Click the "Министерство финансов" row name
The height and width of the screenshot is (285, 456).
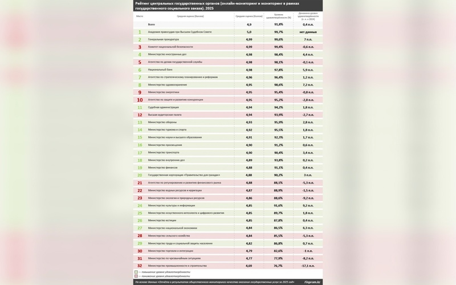coord(162,168)
